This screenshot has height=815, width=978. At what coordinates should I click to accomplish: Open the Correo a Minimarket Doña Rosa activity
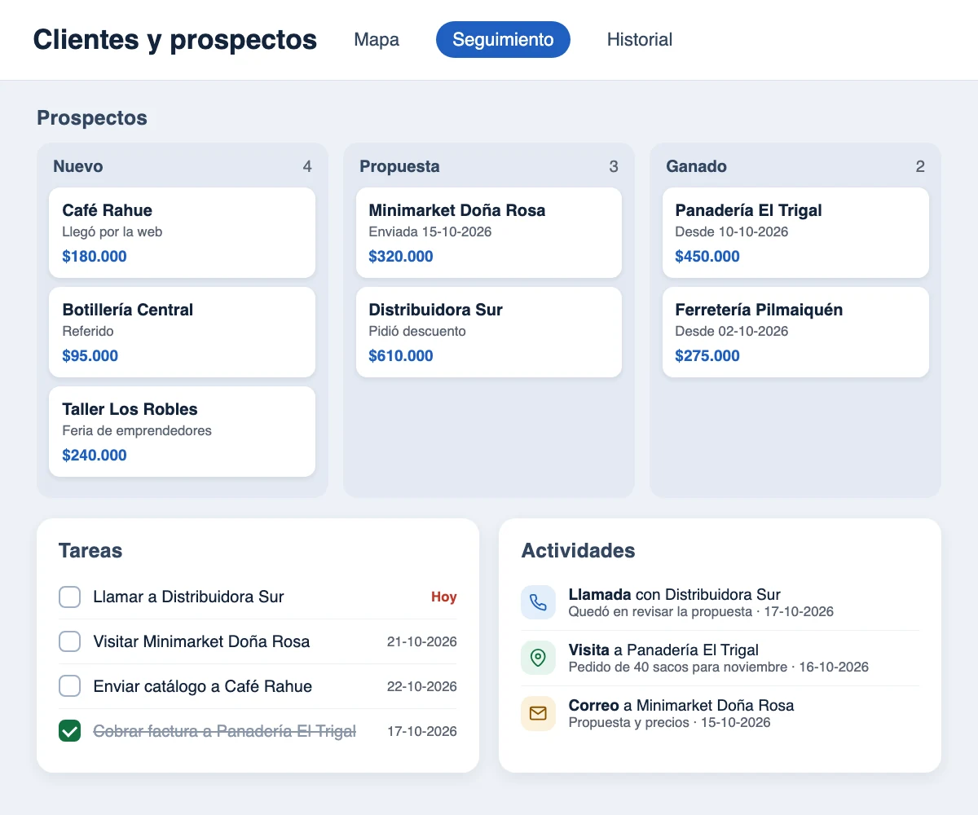(x=720, y=713)
